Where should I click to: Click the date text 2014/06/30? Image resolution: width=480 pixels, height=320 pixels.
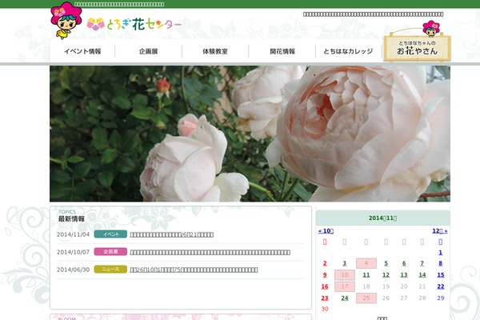point(73,270)
